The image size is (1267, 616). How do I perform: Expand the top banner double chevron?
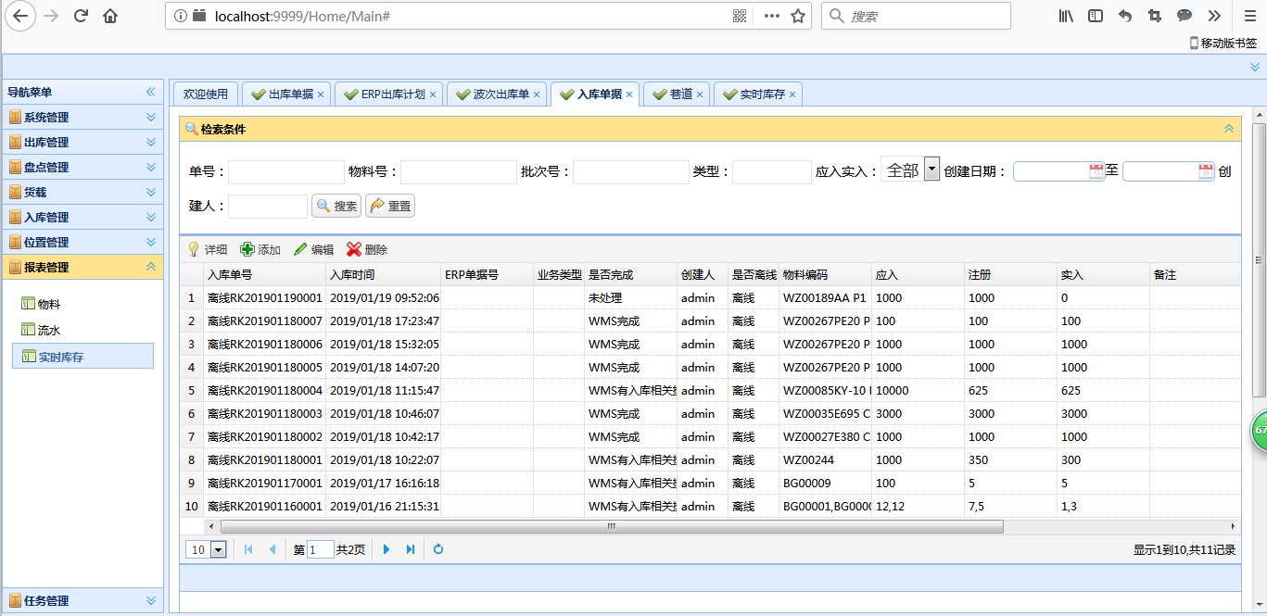[x=1255, y=67]
